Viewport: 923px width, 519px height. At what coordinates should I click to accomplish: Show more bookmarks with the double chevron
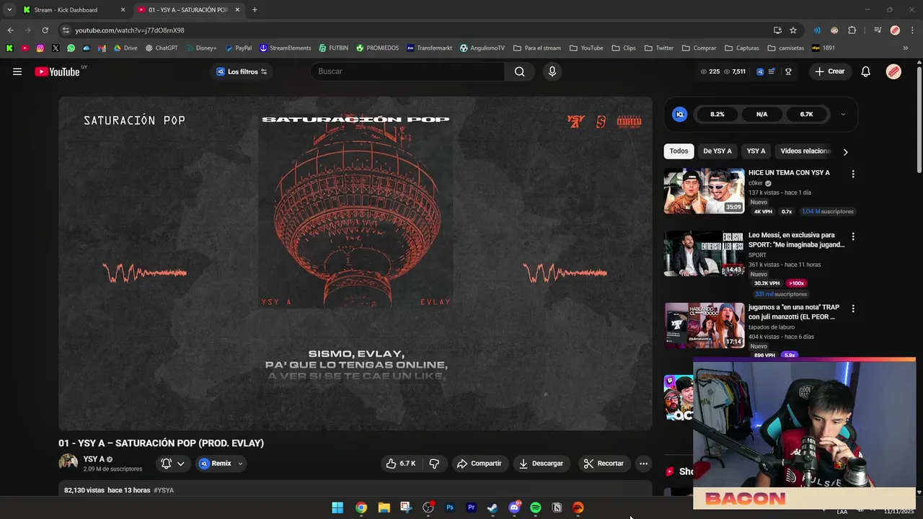[906, 48]
